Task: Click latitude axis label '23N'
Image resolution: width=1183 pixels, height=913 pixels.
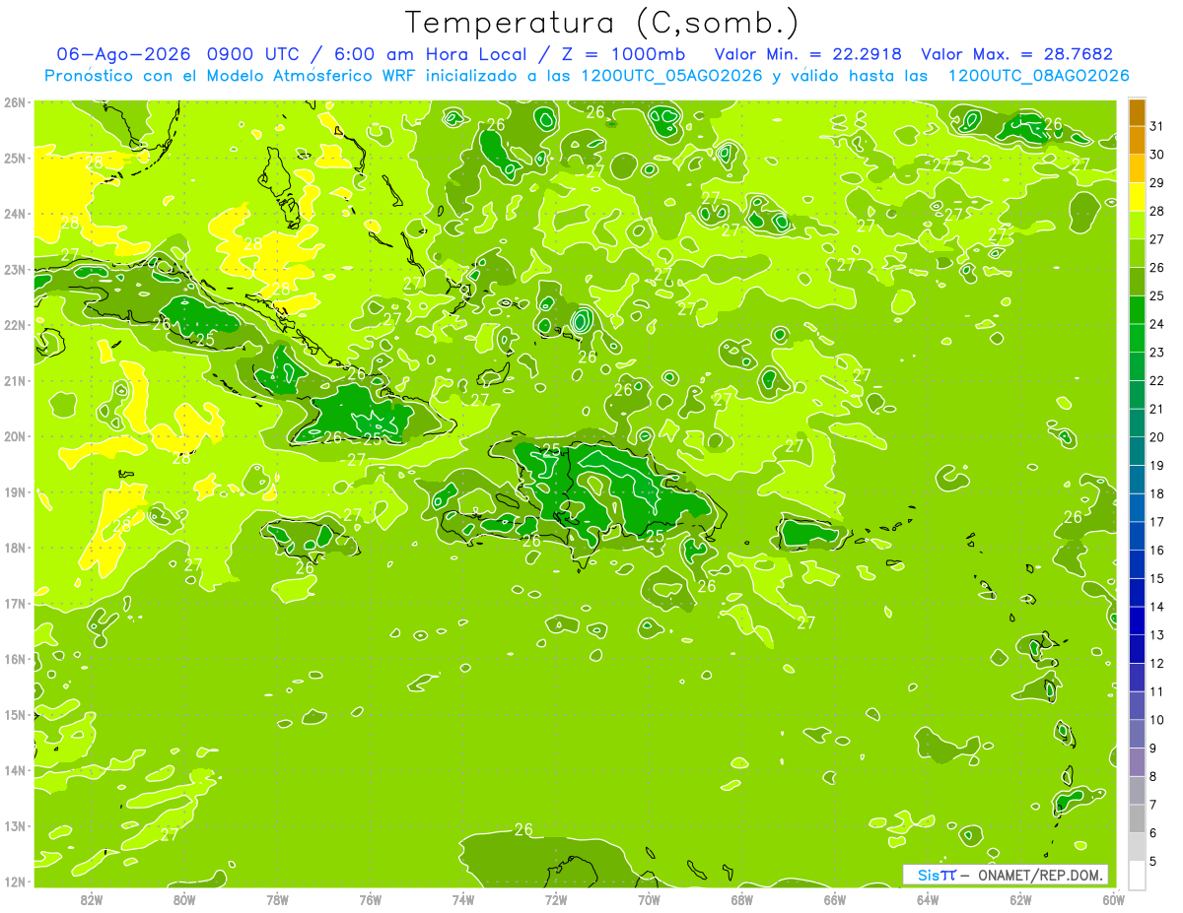Action: [x=16, y=269]
